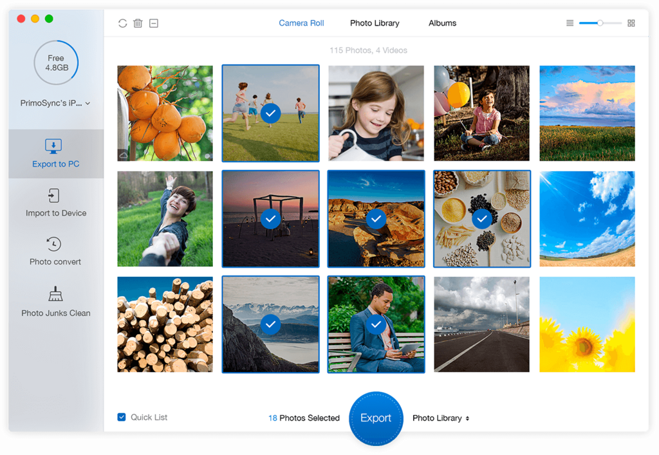Viewport: 659px width, 455px height.
Task: Deselect all photos with the minus icon
Action: [x=153, y=23]
